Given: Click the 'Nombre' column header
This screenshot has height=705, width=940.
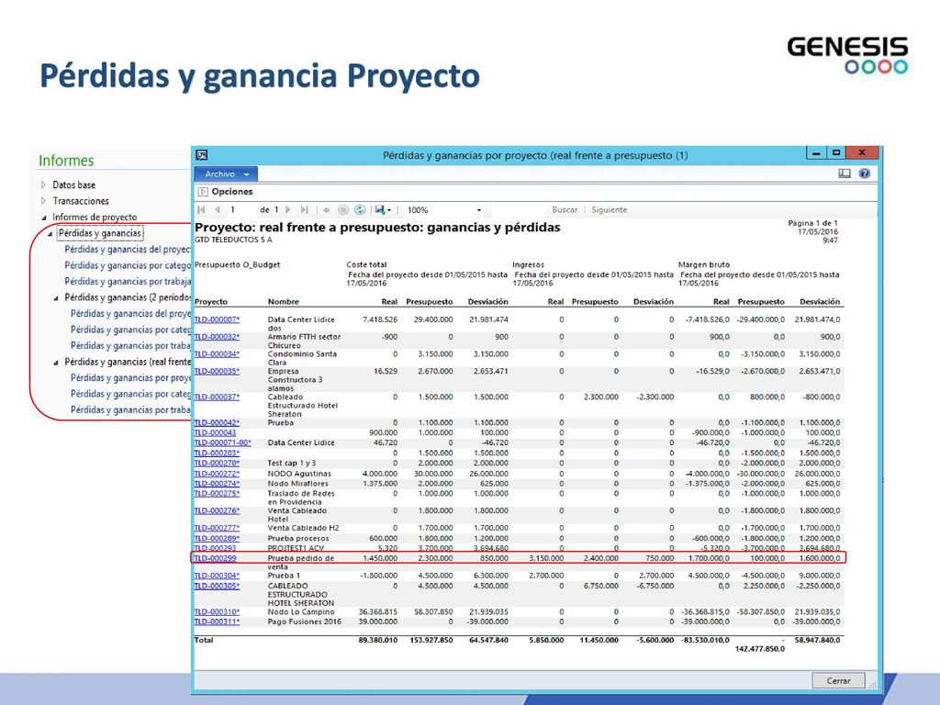Looking at the screenshot, I should 283,301.
